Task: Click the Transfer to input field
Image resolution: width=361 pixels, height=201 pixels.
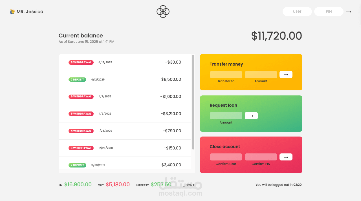Action: pyautogui.click(x=226, y=74)
